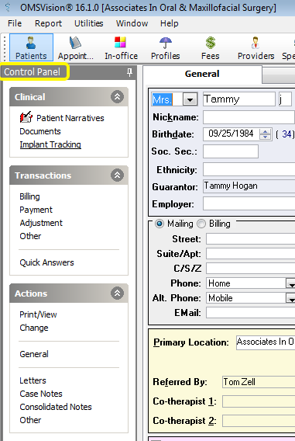Click the Ethnicity input field
This screenshot has width=295, height=441.
pyautogui.click(x=249, y=169)
